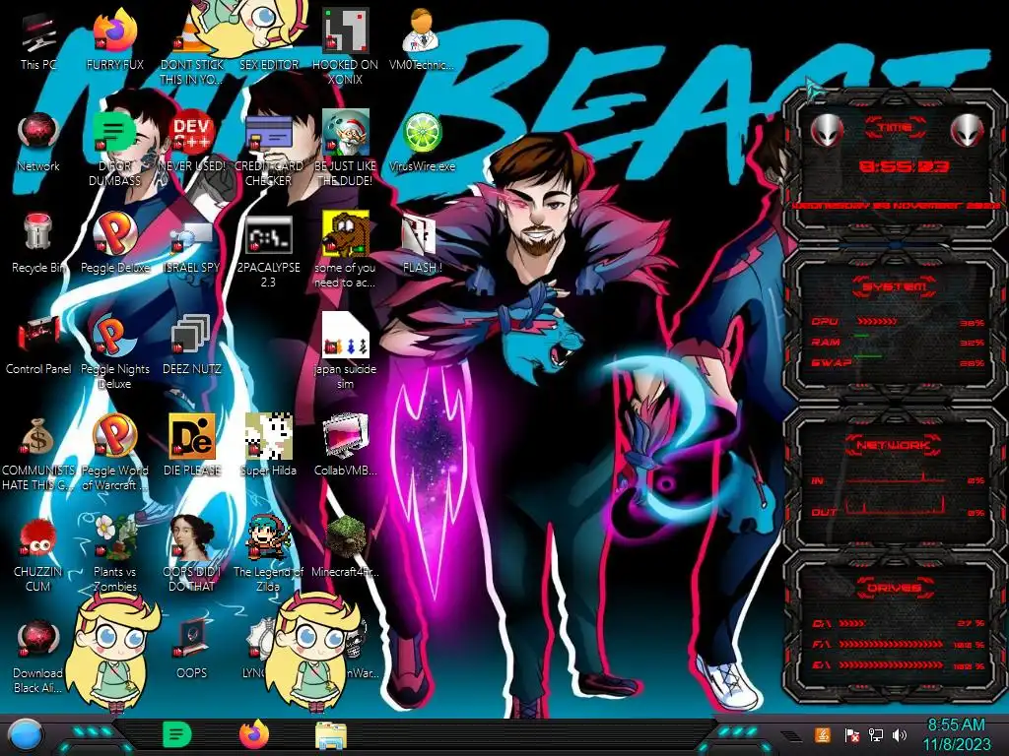
Task: Click the Java update tray icon
Action: pyautogui.click(x=823, y=734)
